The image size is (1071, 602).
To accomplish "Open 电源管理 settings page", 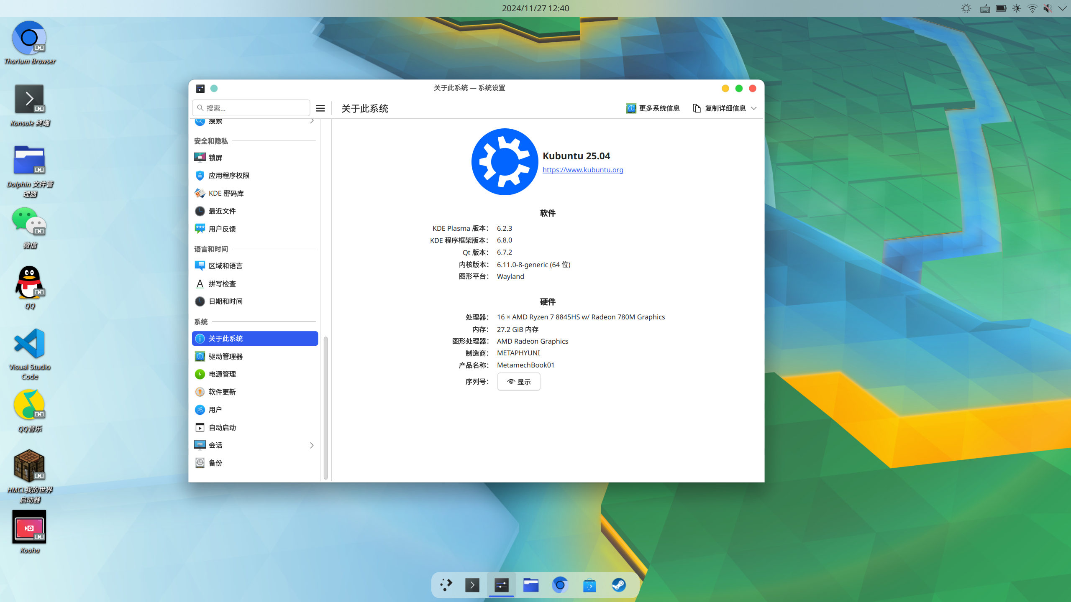I will 255,374.
